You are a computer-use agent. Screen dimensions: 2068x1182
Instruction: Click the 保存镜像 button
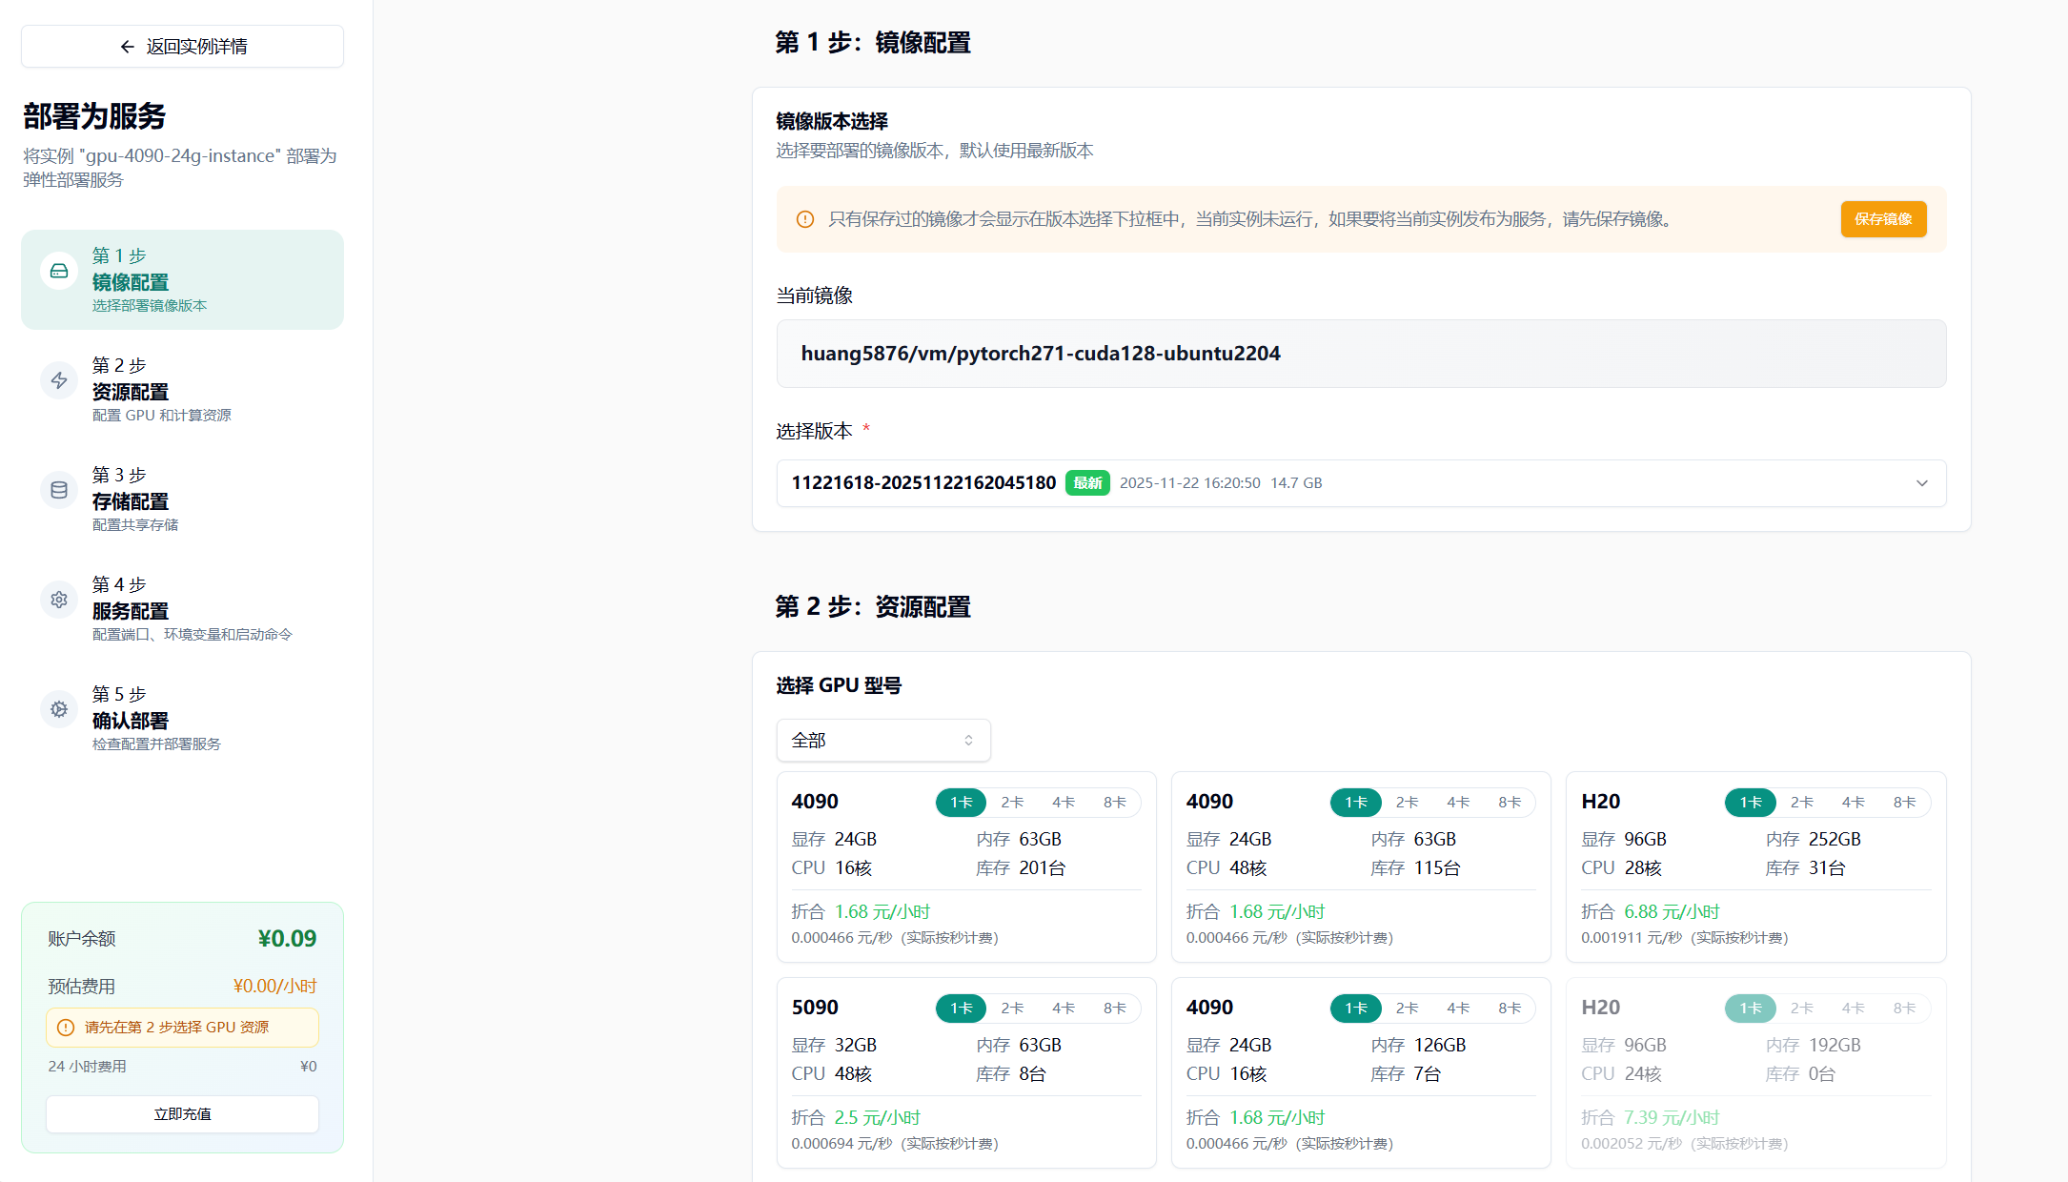pos(1883,219)
